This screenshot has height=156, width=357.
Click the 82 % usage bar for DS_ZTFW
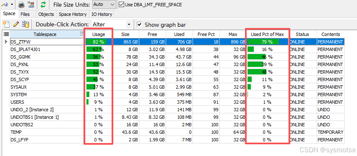[x=99, y=42]
